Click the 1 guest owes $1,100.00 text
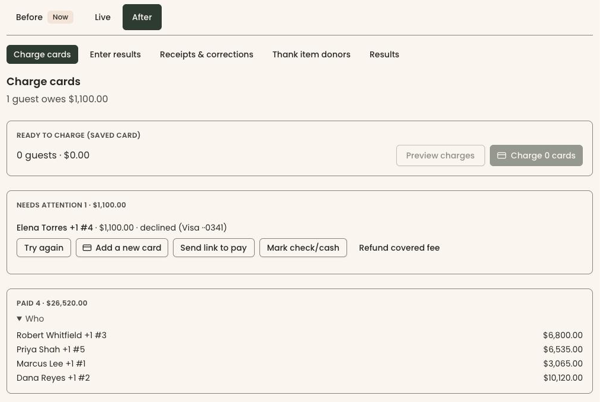 coord(57,99)
